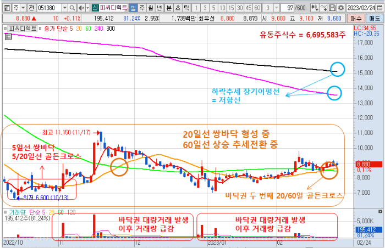385x248 pixels.
Task: Click the high price 9,100 value
Action: point(306,18)
